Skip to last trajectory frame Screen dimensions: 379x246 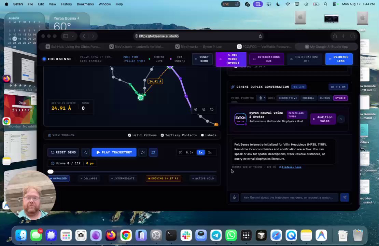[x=143, y=152]
